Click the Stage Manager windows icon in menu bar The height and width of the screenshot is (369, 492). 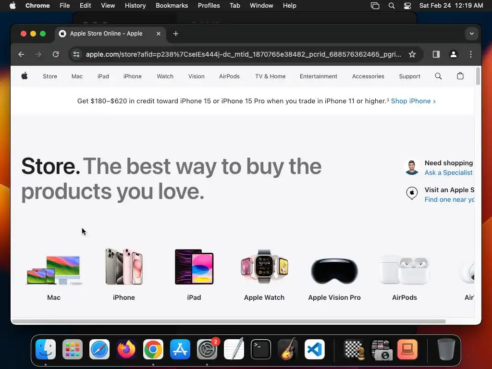click(375, 6)
